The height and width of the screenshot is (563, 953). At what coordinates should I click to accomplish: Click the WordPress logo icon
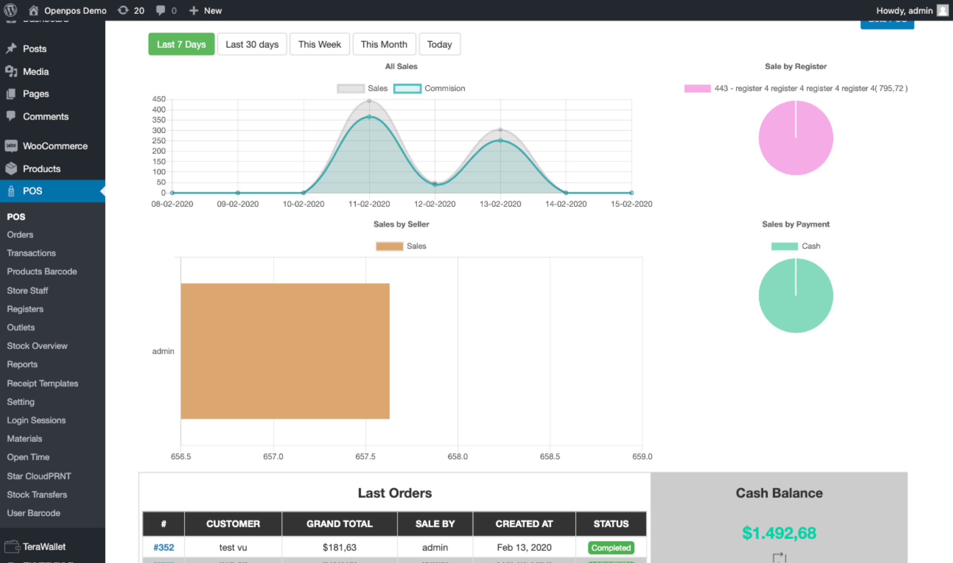pyautogui.click(x=10, y=10)
